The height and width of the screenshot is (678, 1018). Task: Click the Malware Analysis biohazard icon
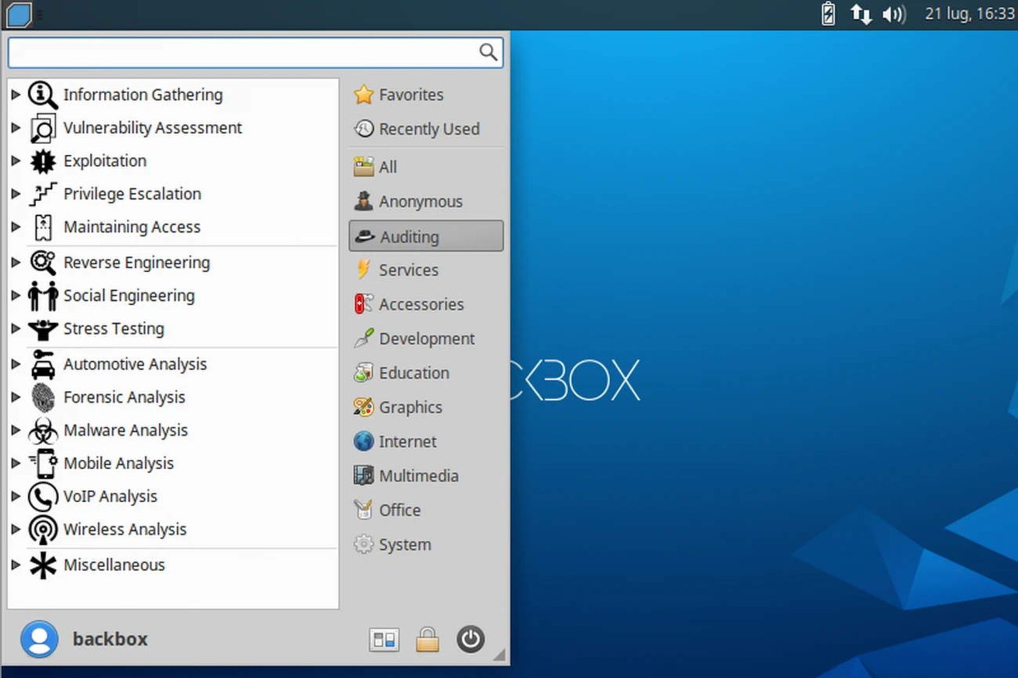tap(43, 431)
